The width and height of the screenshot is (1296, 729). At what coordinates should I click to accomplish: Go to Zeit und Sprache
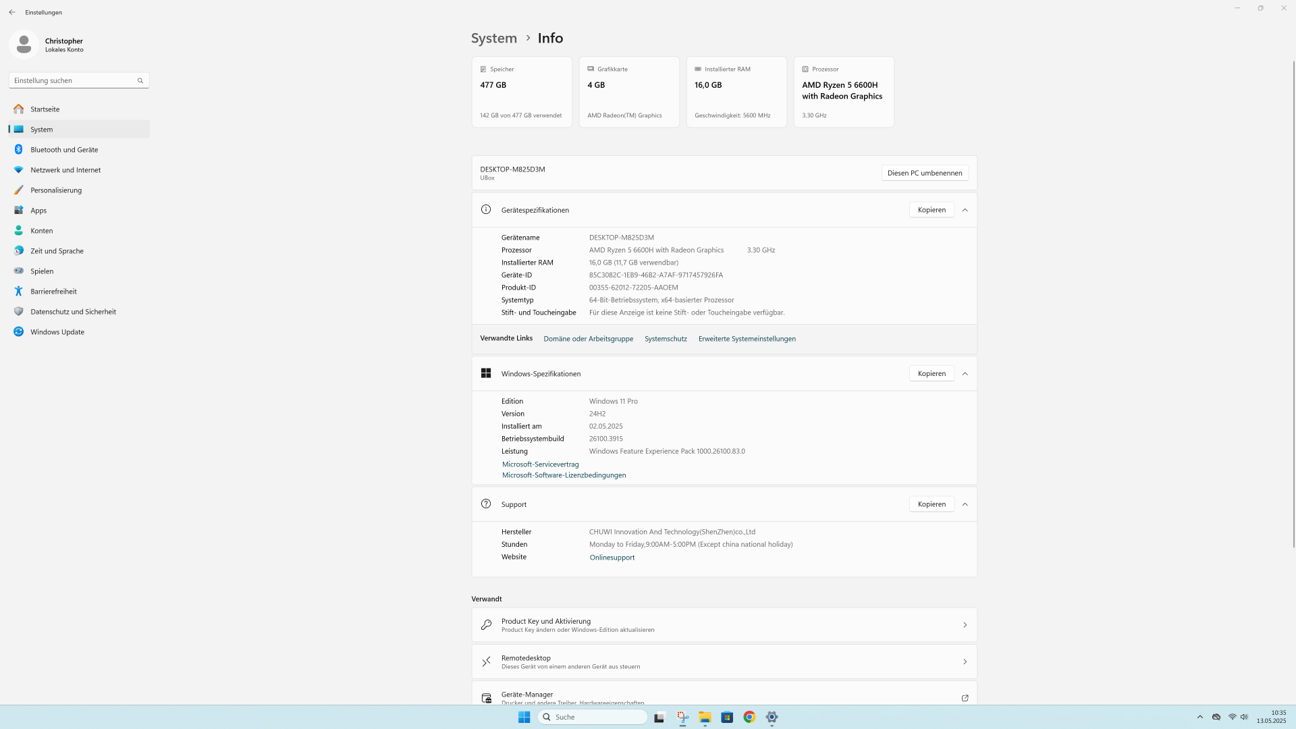[x=79, y=250]
